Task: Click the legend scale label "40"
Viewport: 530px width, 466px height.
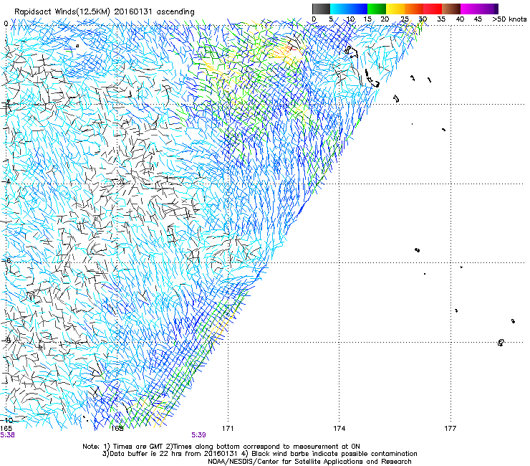Action: coord(460,19)
